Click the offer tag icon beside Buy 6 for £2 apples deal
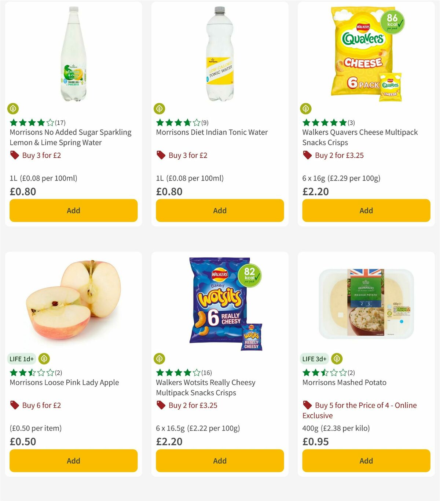The image size is (440, 501). (14, 405)
